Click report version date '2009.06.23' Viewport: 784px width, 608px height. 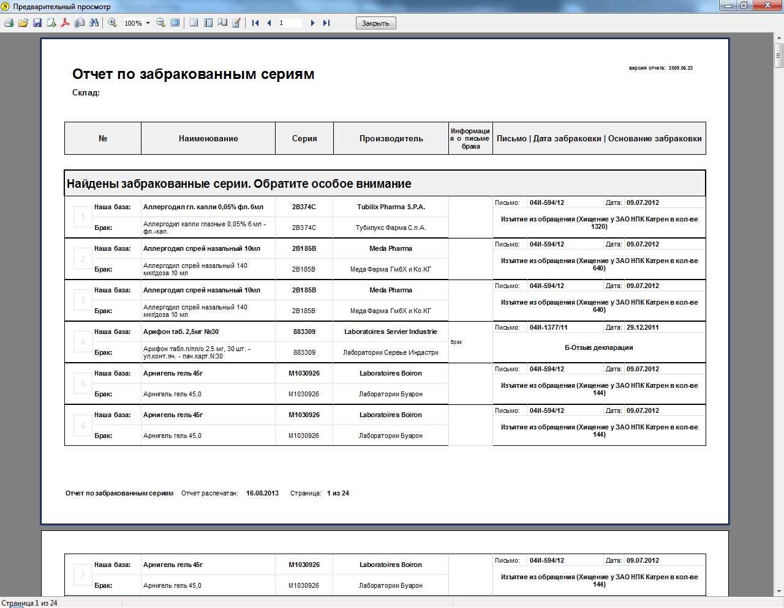(x=680, y=68)
